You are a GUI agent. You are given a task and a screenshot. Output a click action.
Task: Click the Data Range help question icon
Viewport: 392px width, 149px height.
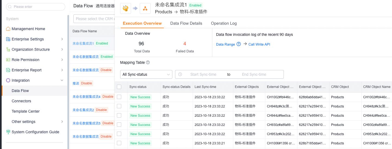[x=239, y=44]
